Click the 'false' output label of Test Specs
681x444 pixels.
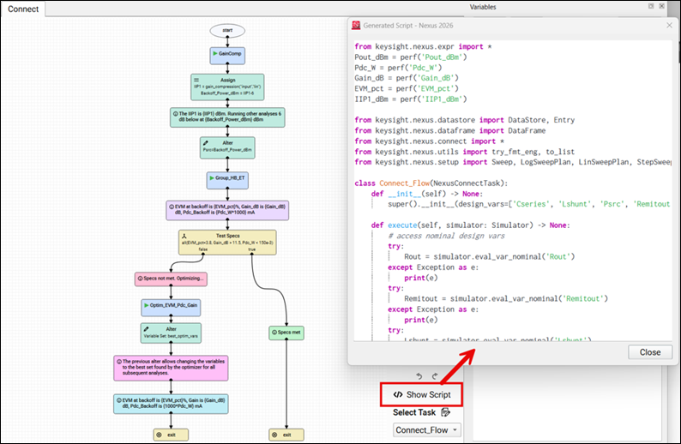pos(202,249)
